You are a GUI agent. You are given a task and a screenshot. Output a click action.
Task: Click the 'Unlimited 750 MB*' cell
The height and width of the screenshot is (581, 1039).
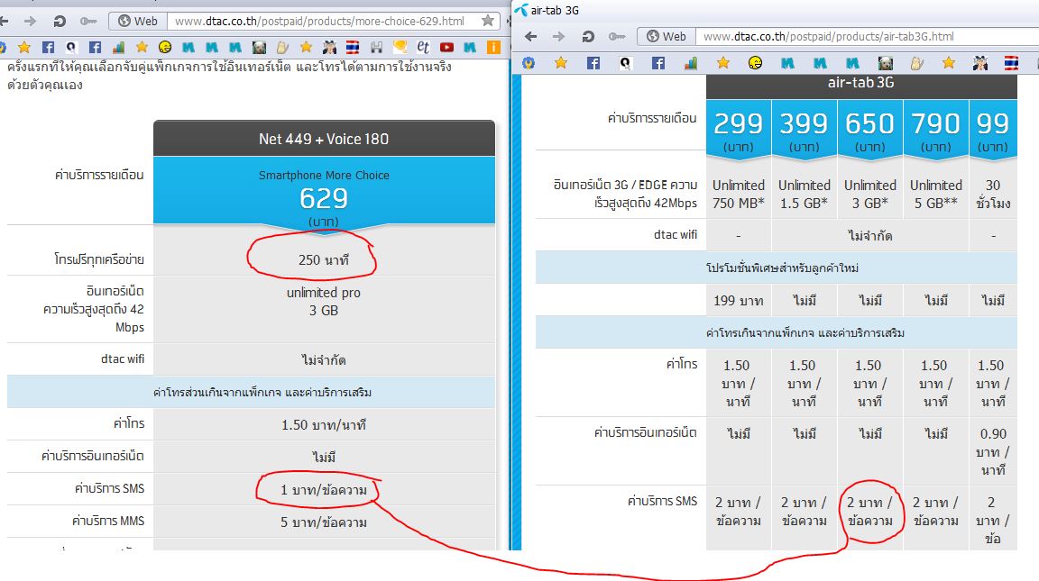coord(738,194)
